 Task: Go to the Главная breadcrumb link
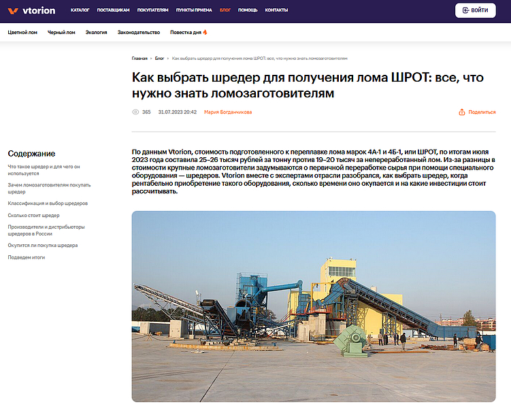[x=139, y=59]
